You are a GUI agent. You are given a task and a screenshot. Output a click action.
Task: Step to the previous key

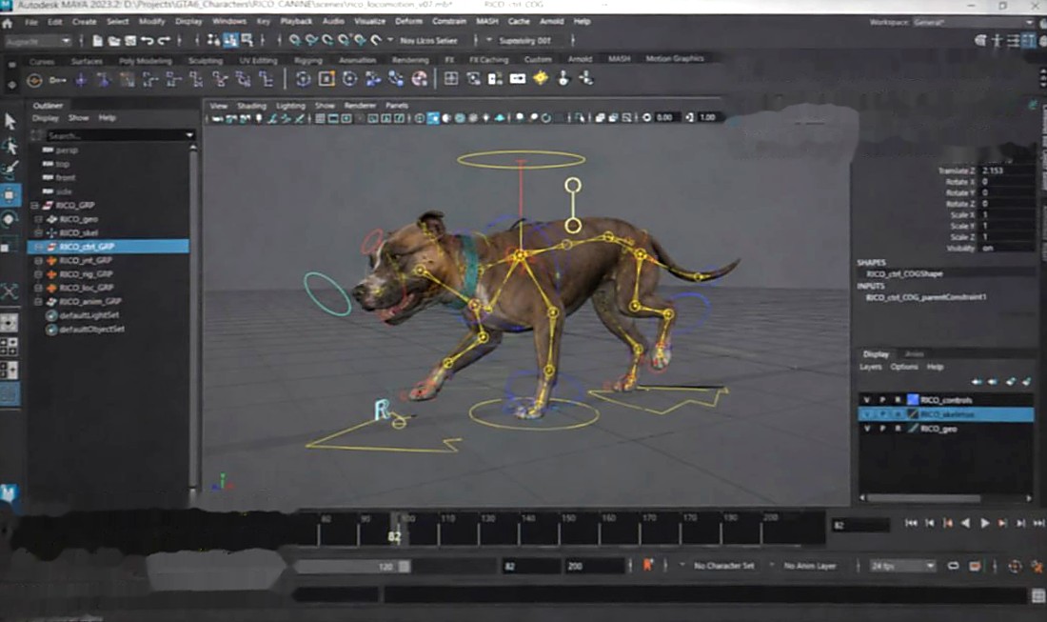pos(947,523)
